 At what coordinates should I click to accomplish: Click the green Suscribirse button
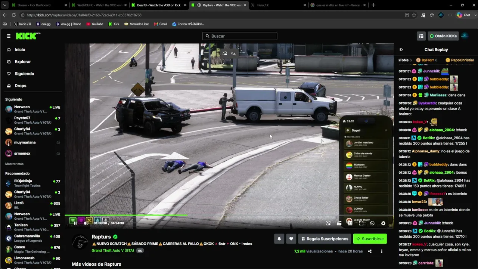pos(370,239)
